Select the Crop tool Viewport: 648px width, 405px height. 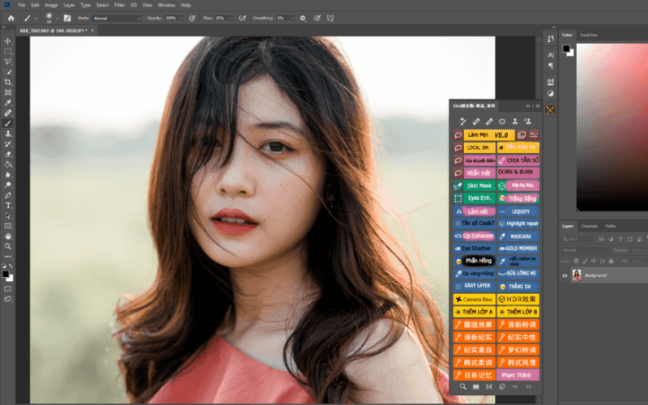coord(8,83)
